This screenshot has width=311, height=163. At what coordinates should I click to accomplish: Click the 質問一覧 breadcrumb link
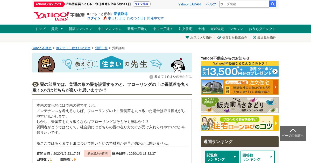(101, 48)
